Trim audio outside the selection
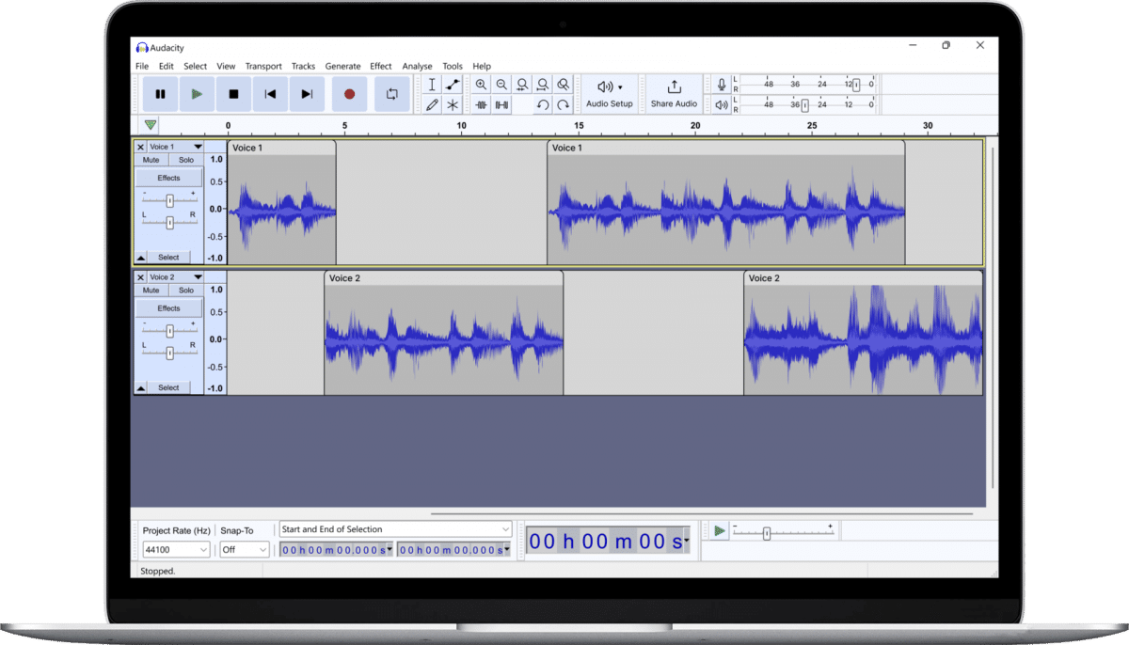The height and width of the screenshot is (645, 1129). 483,104
